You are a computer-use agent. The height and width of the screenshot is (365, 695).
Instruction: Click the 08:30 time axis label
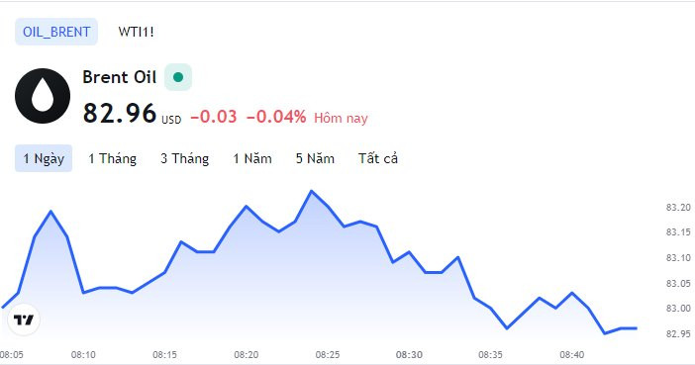click(x=409, y=355)
